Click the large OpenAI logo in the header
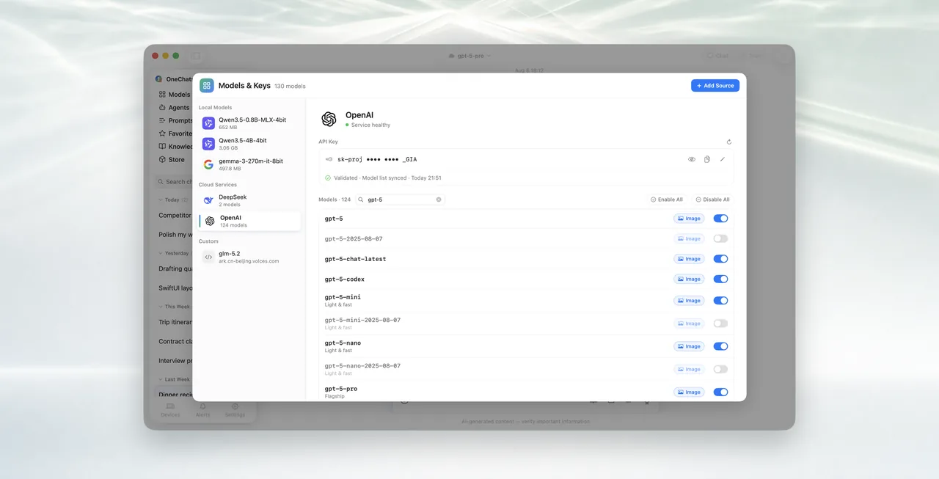 point(329,119)
